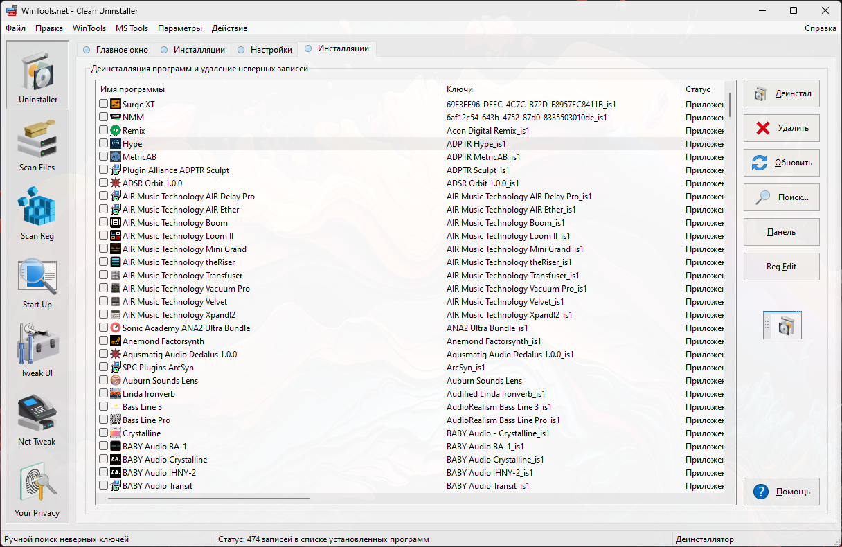The width and height of the screenshot is (842, 547).
Task: Switch to the Настройки tab
Action: pos(265,50)
